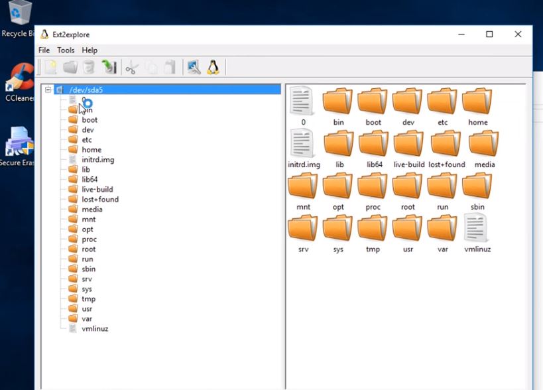543x390 pixels.
Task: Click the etc folder icon in the right pane
Action: click(x=442, y=101)
